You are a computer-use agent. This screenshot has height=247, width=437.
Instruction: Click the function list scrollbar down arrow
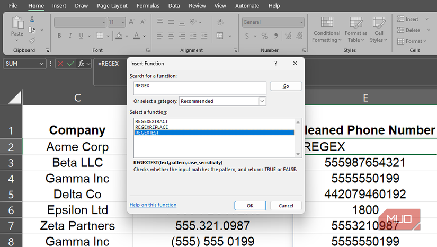298,154
